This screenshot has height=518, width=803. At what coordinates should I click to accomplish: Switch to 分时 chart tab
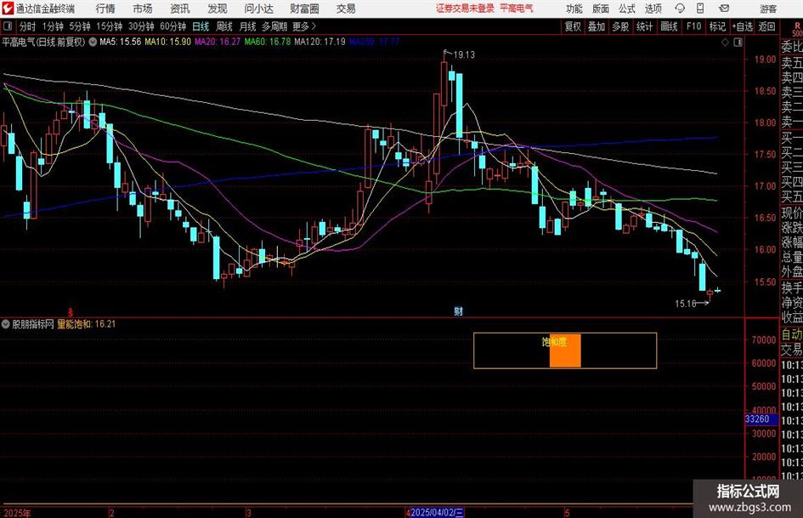[x=28, y=26]
